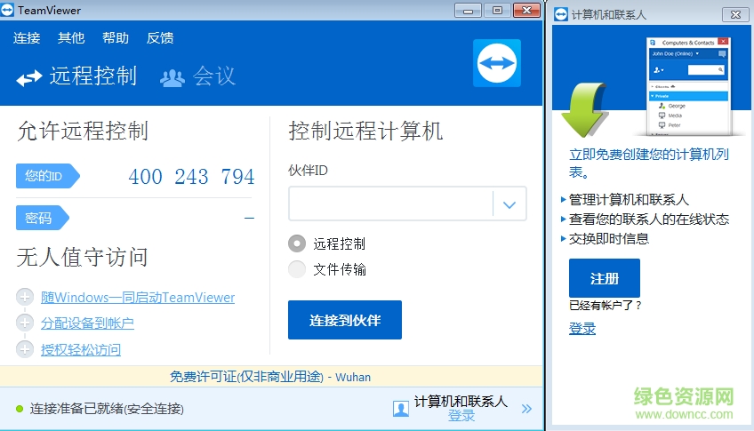Click 登录 link in contacts panel
The image size is (754, 431).
point(582,329)
